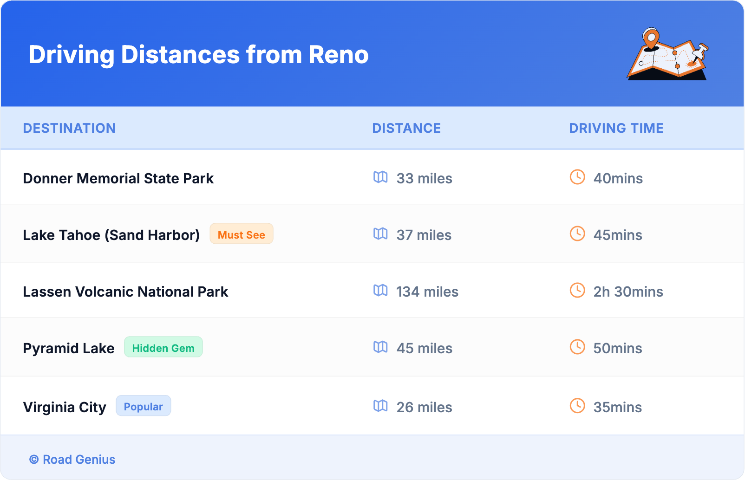
Task: Click the map icon beside 33 miles
Action: (380, 177)
